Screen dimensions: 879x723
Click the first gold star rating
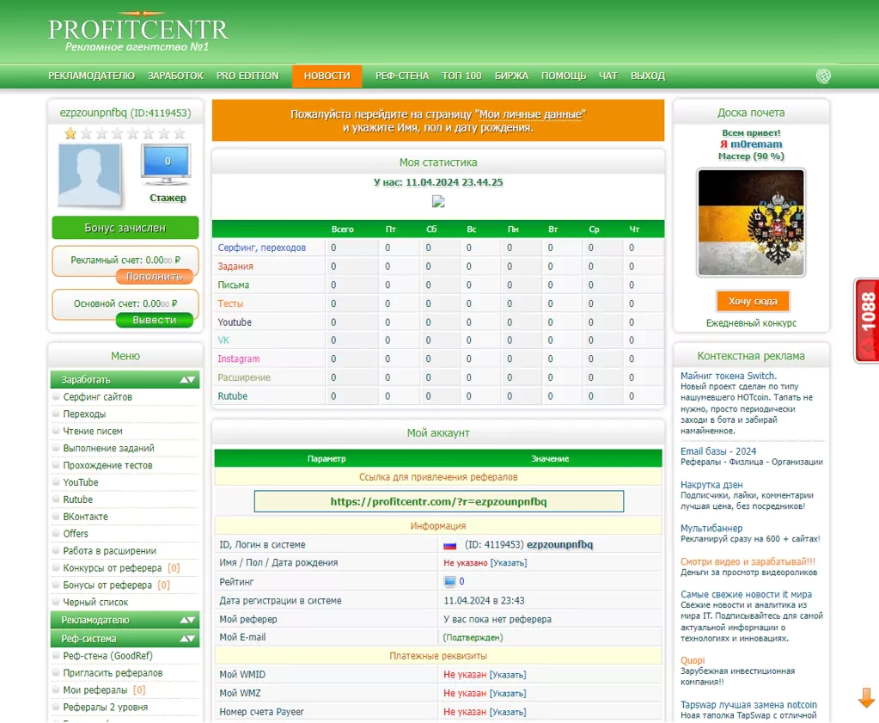pos(70,133)
